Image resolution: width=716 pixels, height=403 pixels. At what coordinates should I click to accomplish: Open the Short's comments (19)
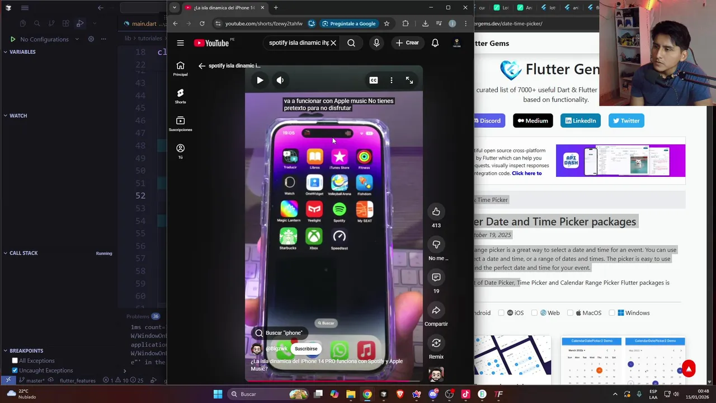click(x=436, y=277)
